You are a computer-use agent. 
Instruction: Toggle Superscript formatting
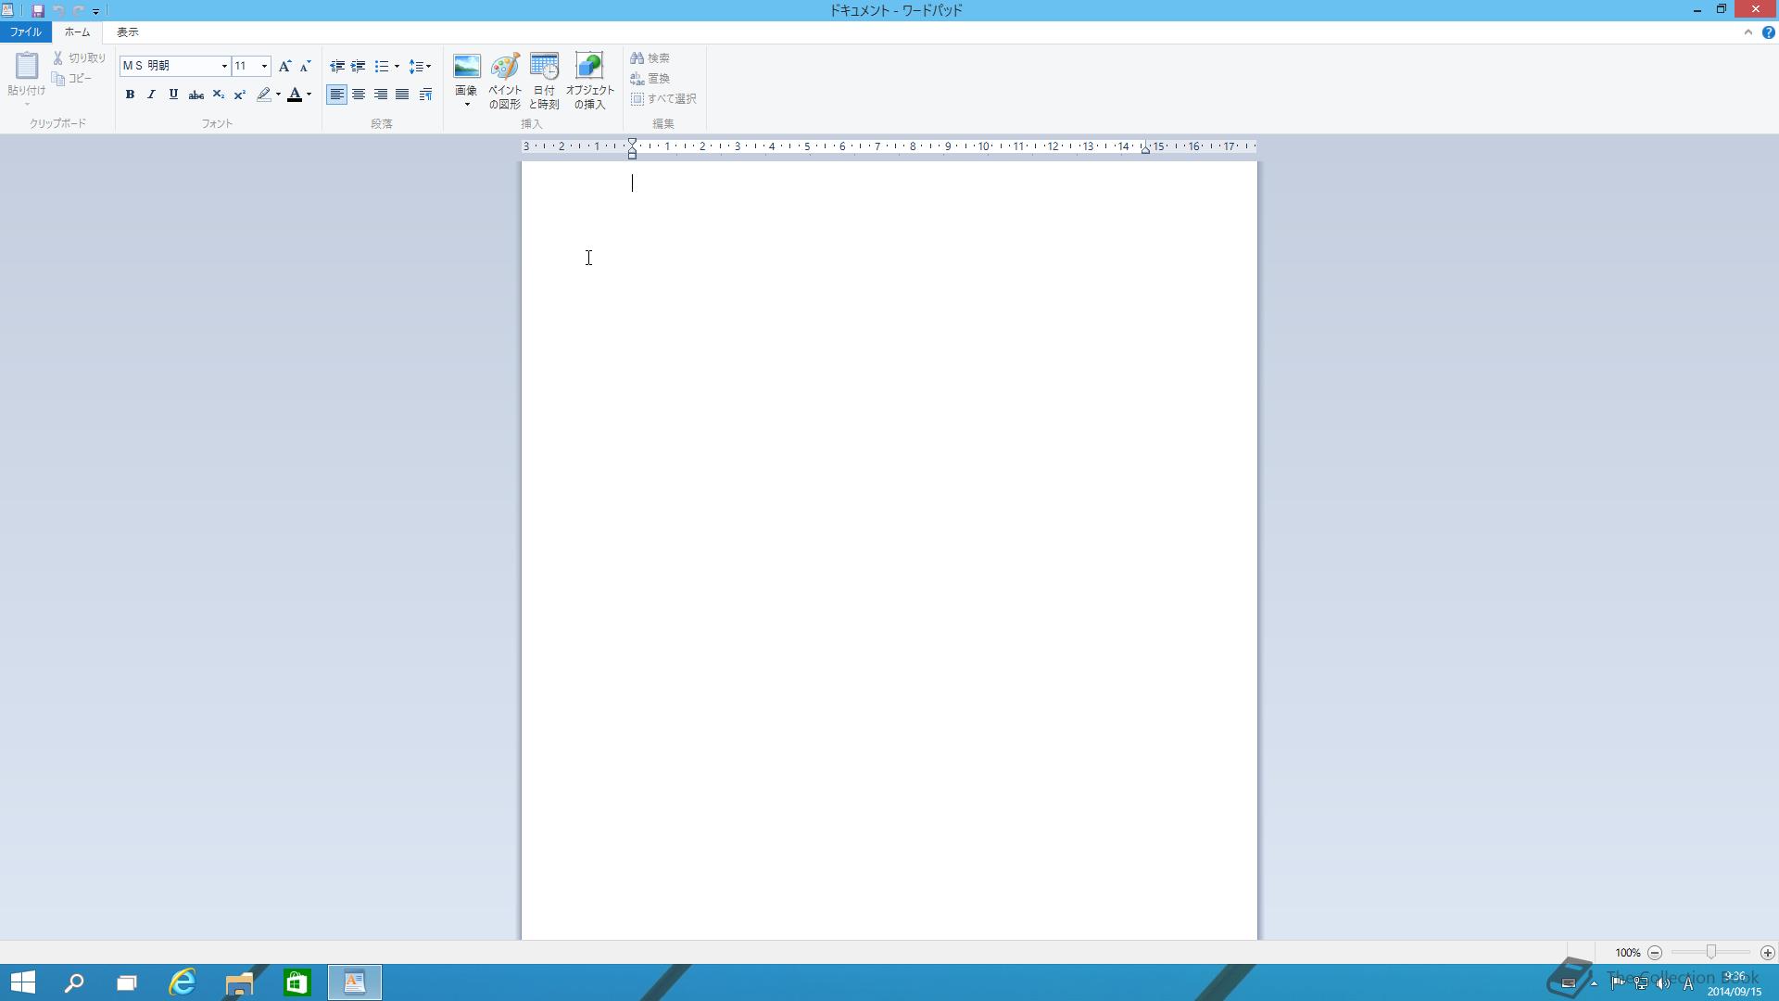[239, 95]
